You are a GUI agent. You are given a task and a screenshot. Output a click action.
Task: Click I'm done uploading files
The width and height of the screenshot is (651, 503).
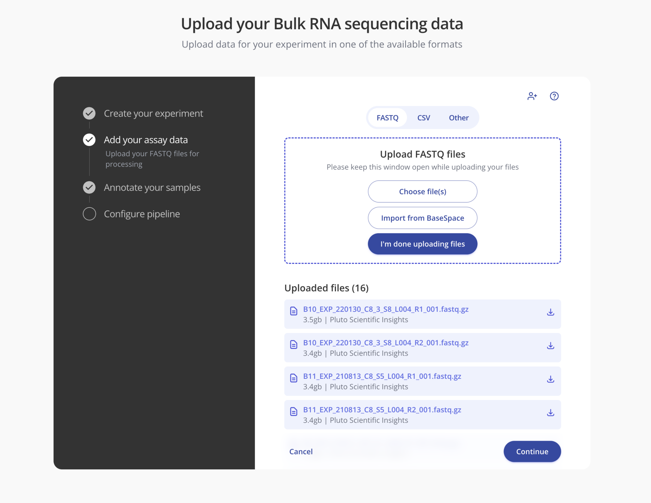(422, 244)
